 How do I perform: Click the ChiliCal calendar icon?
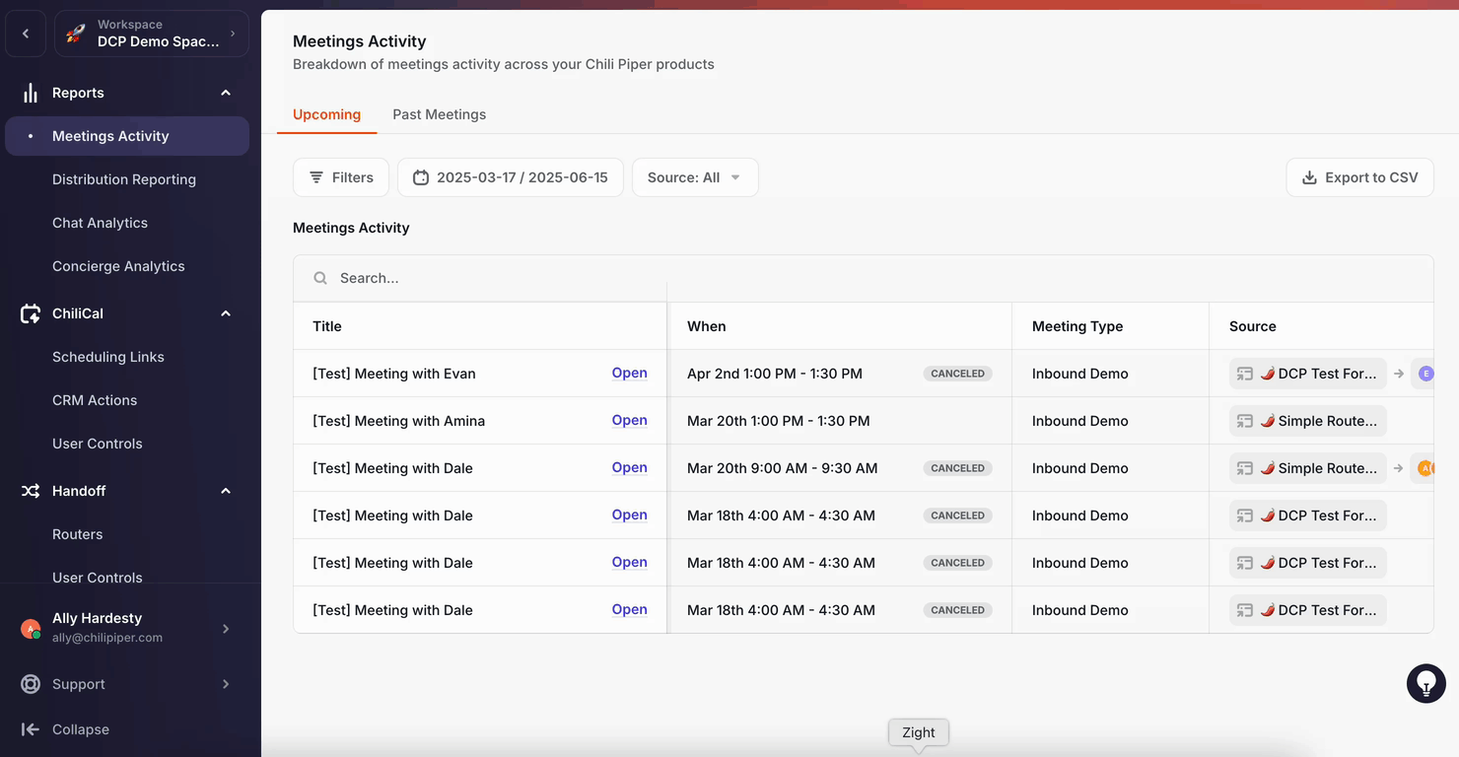[x=31, y=313]
